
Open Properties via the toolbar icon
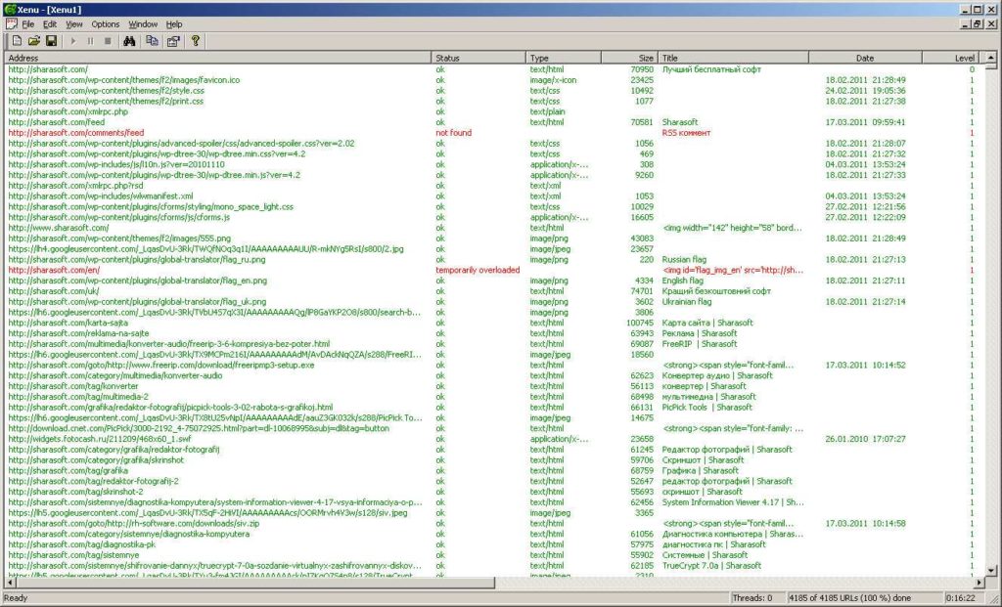173,41
